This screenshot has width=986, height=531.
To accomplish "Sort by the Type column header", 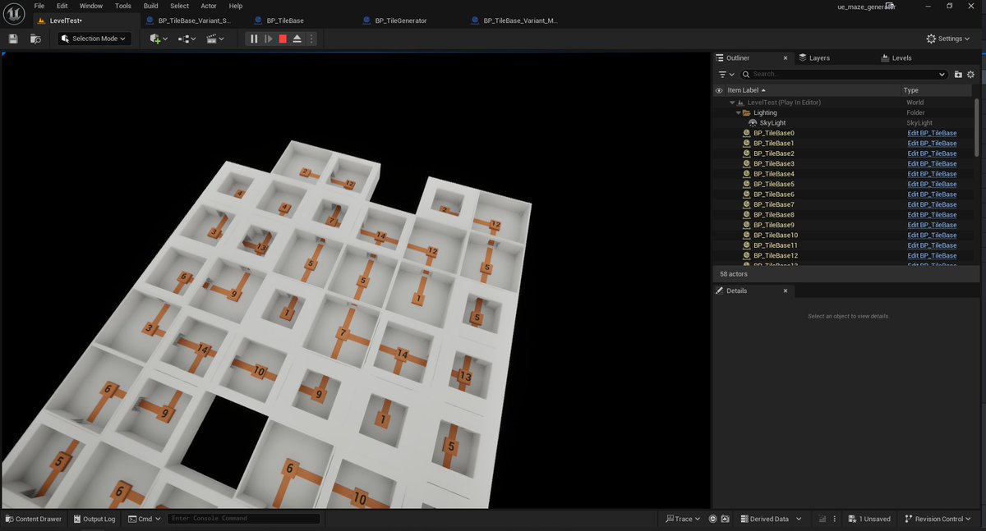I will (910, 90).
